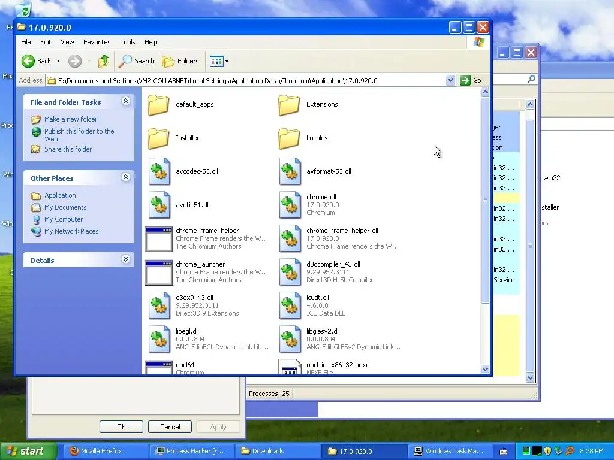The width and height of the screenshot is (614, 460).
Task: Click background window list scroll down arrow
Action: (x=530, y=377)
